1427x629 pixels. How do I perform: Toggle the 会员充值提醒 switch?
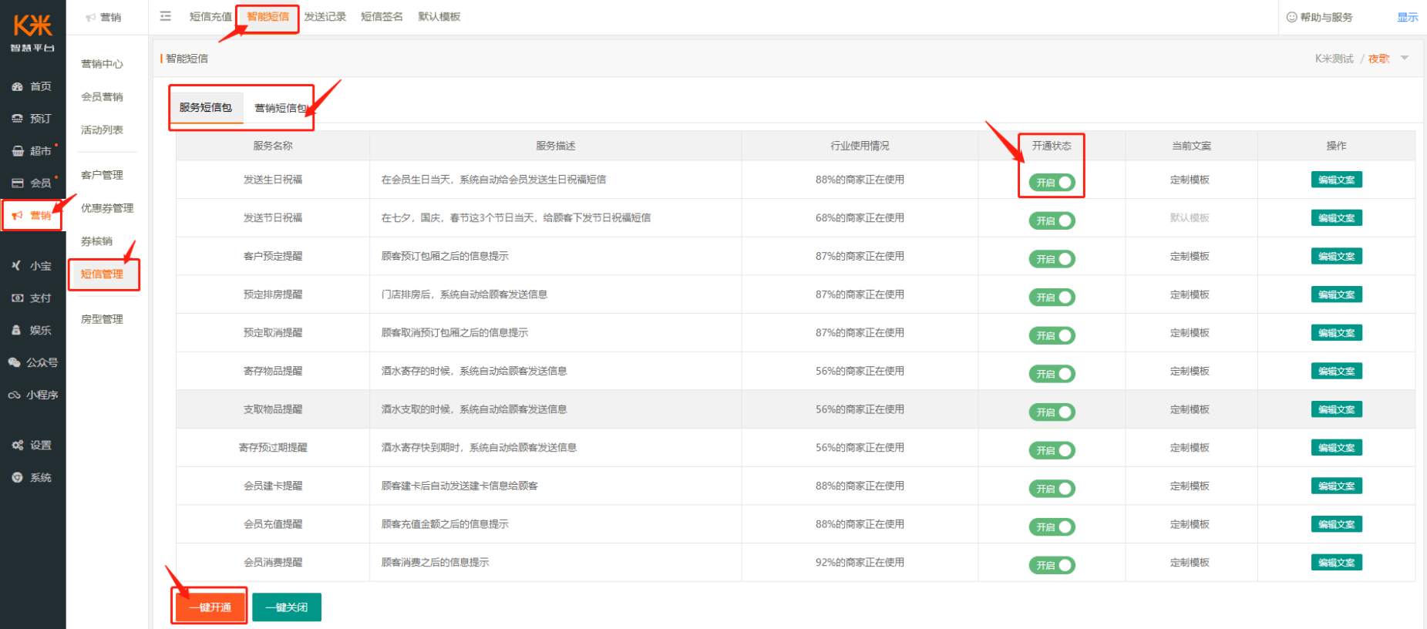[x=1052, y=527]
